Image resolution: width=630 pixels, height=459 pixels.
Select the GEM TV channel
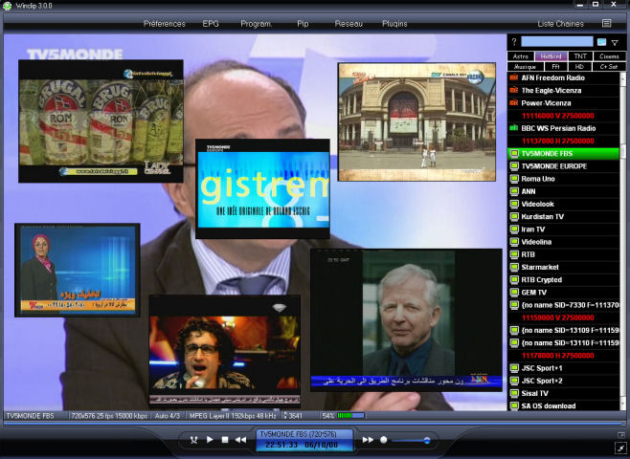coord(563,293)
